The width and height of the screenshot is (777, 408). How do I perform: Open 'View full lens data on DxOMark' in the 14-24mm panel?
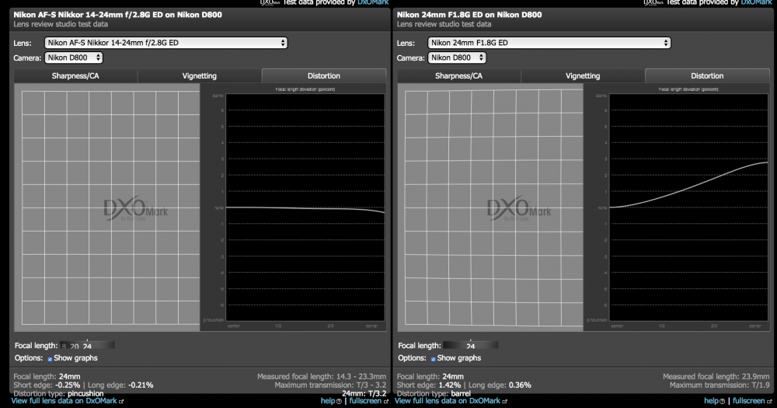[67, 400]
